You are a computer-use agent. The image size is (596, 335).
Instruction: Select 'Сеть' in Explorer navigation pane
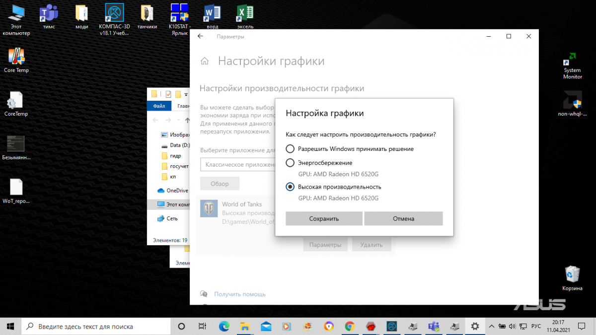167,218
